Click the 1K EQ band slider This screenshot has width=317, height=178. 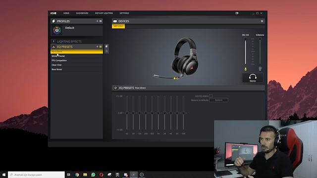pos(158,113)
